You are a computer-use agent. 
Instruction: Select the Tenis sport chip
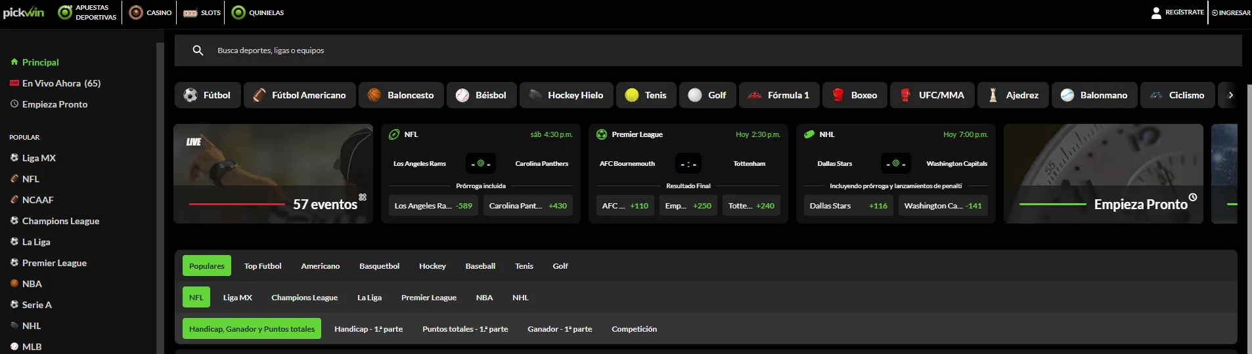pos(646,95)
